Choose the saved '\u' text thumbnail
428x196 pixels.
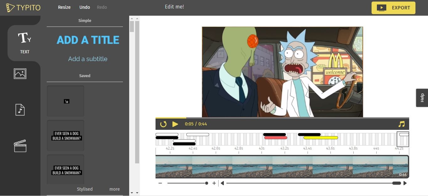click(66, 101)
